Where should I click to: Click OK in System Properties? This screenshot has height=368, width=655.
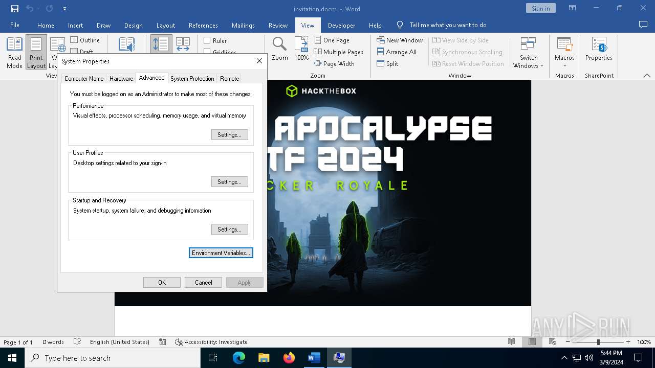click(x=162, y=282)
